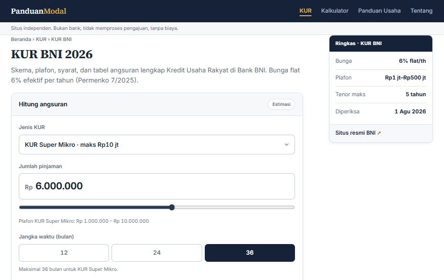Click the "5 tahun" Tenor maks value
This screenshot has height=280, width=444.
point(416,94)
